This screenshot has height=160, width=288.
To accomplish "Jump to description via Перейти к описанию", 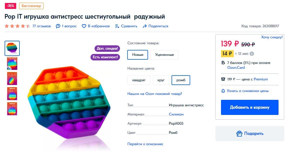I will (145, 144).
